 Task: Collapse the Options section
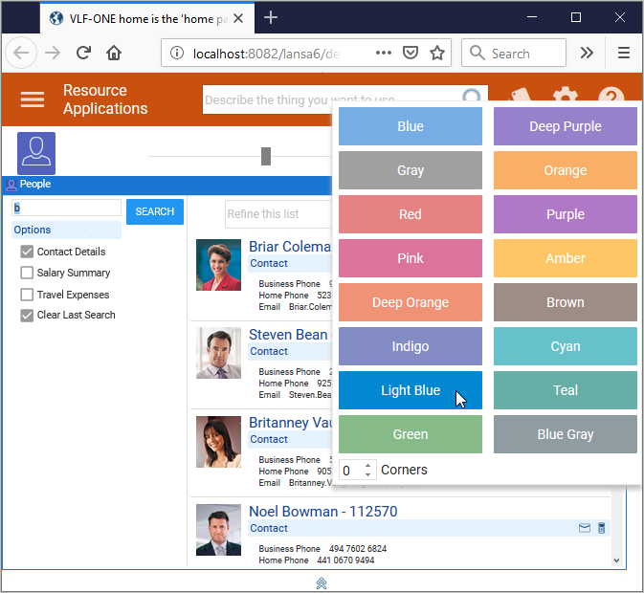(67, 230)
